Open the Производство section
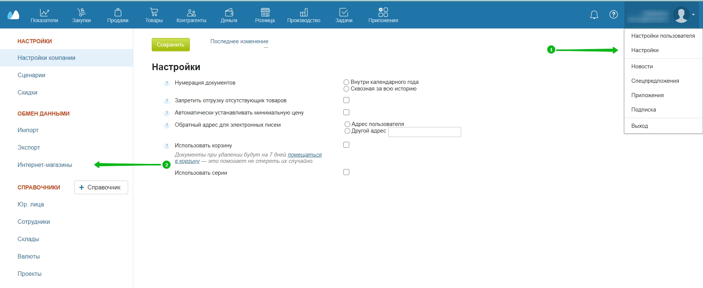 [x=304, y=16]
